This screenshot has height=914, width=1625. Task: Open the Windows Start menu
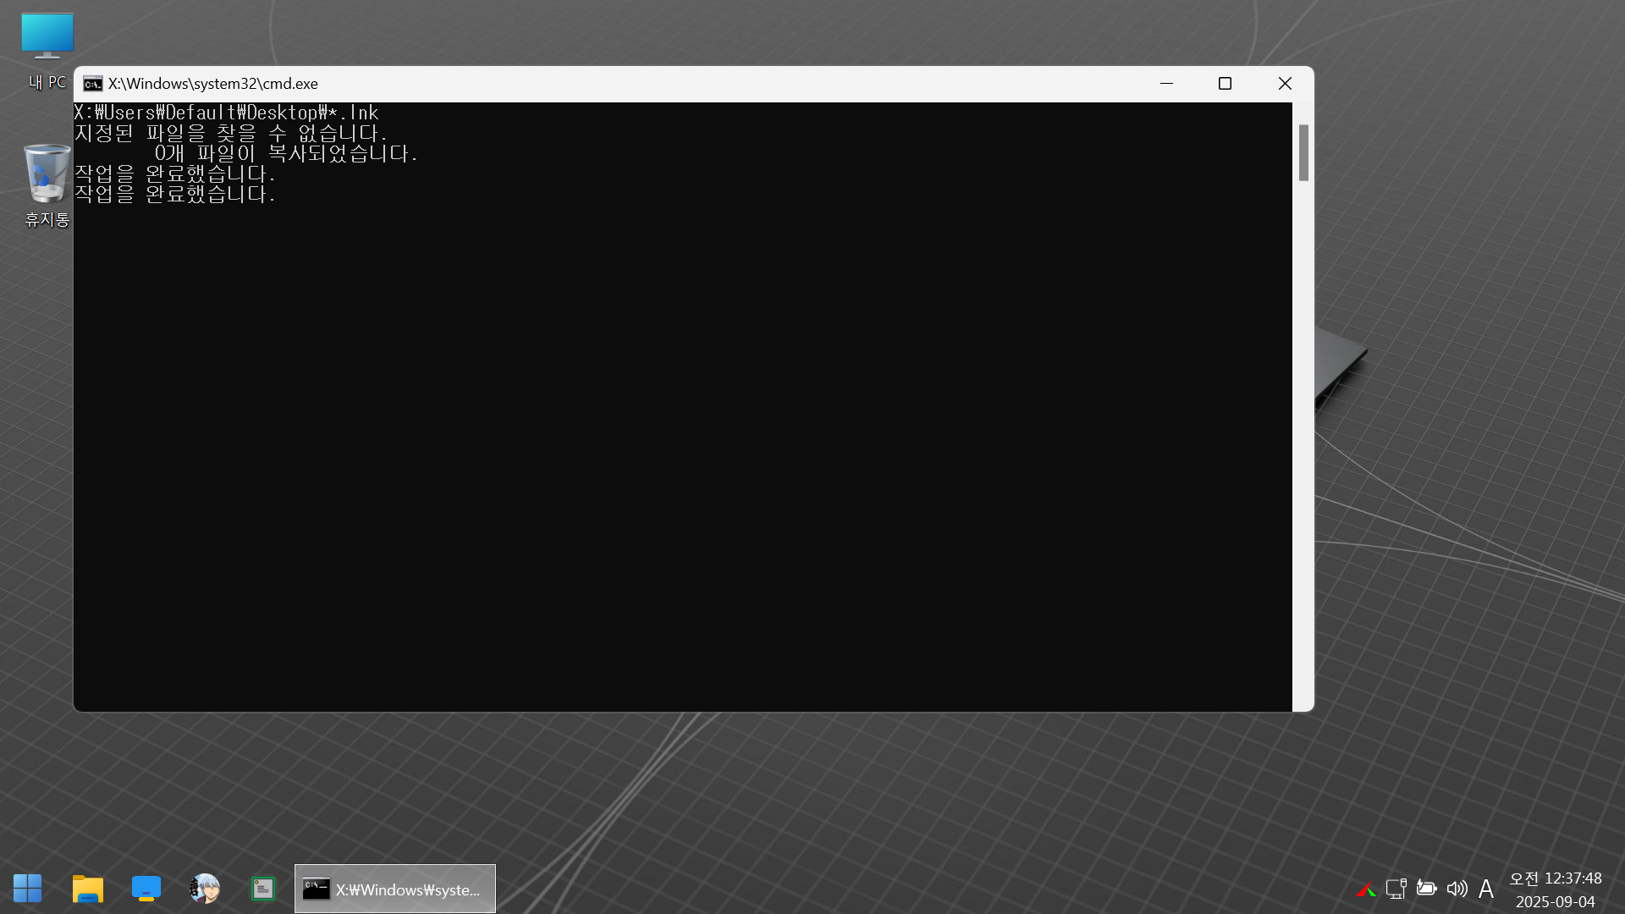pyautogui.click(x=27, y=889)
